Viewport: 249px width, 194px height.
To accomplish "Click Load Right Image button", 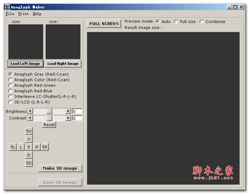I will click(x=63, y=64).
